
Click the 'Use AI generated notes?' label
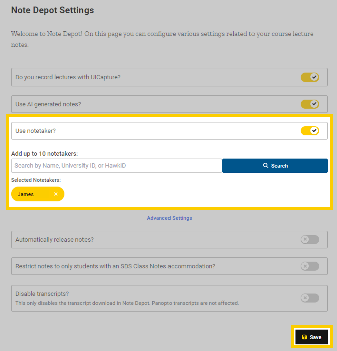coord(48,104)
